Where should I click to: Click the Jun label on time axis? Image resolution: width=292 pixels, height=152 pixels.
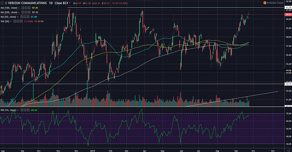click(181, 150)
